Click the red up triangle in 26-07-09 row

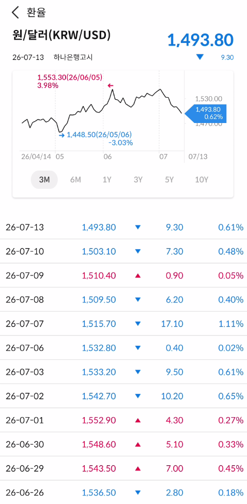click(138, 276)
